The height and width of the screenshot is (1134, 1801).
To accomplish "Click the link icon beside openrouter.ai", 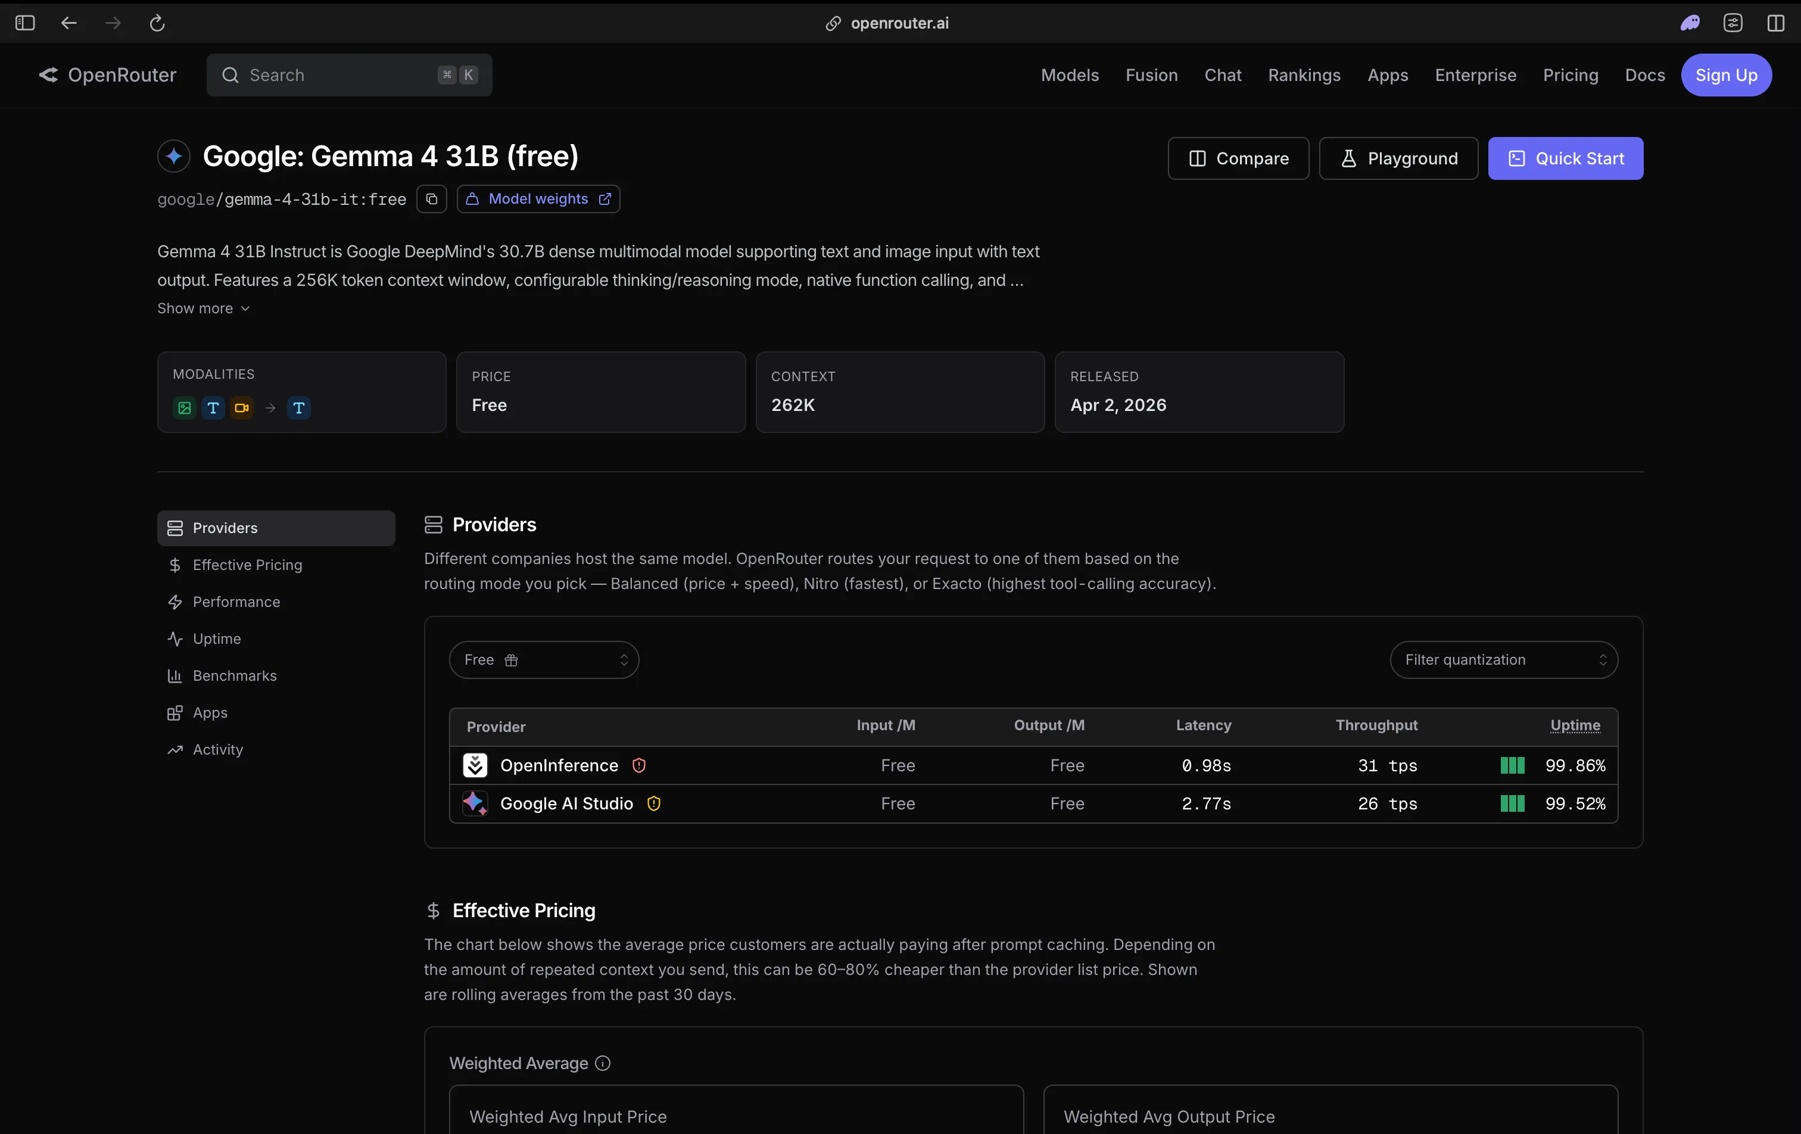I will tap(833, 23).
